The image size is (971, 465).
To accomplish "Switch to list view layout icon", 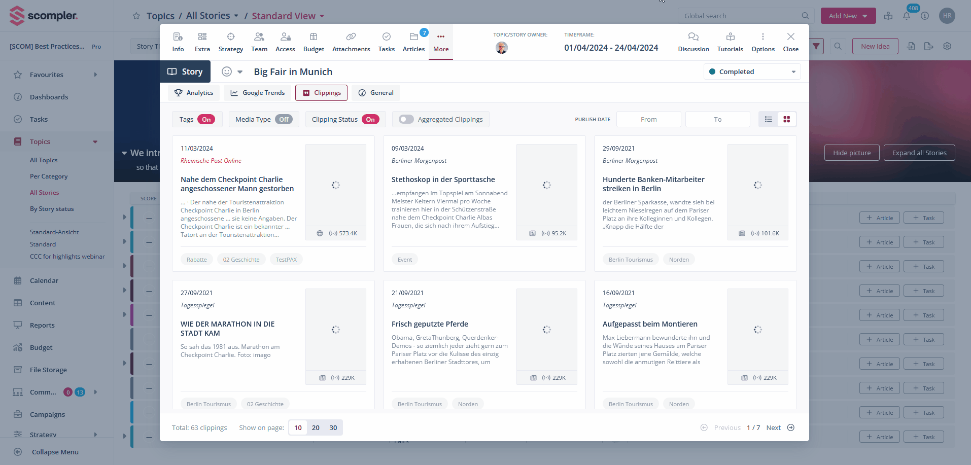I will [x=768, y=119].
